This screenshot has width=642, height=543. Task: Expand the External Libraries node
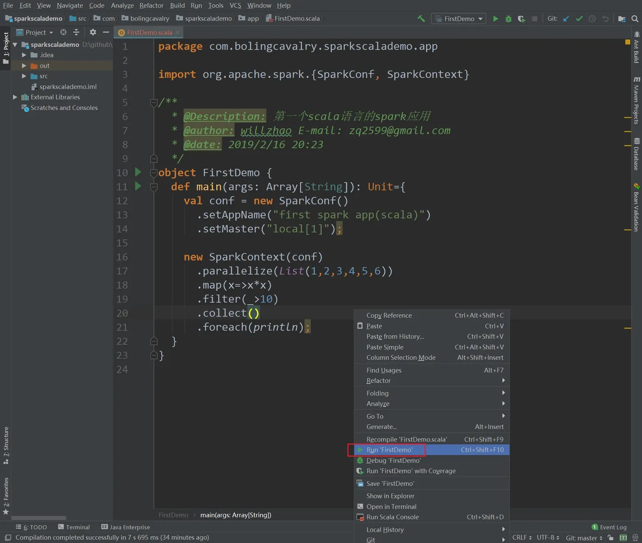15,97
